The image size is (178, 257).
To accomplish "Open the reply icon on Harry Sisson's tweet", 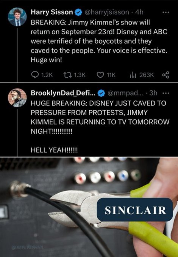I will pos(34,75).
